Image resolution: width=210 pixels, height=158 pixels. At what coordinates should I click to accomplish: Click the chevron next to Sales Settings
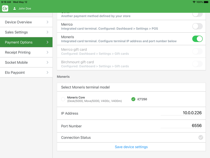point(48,32)
